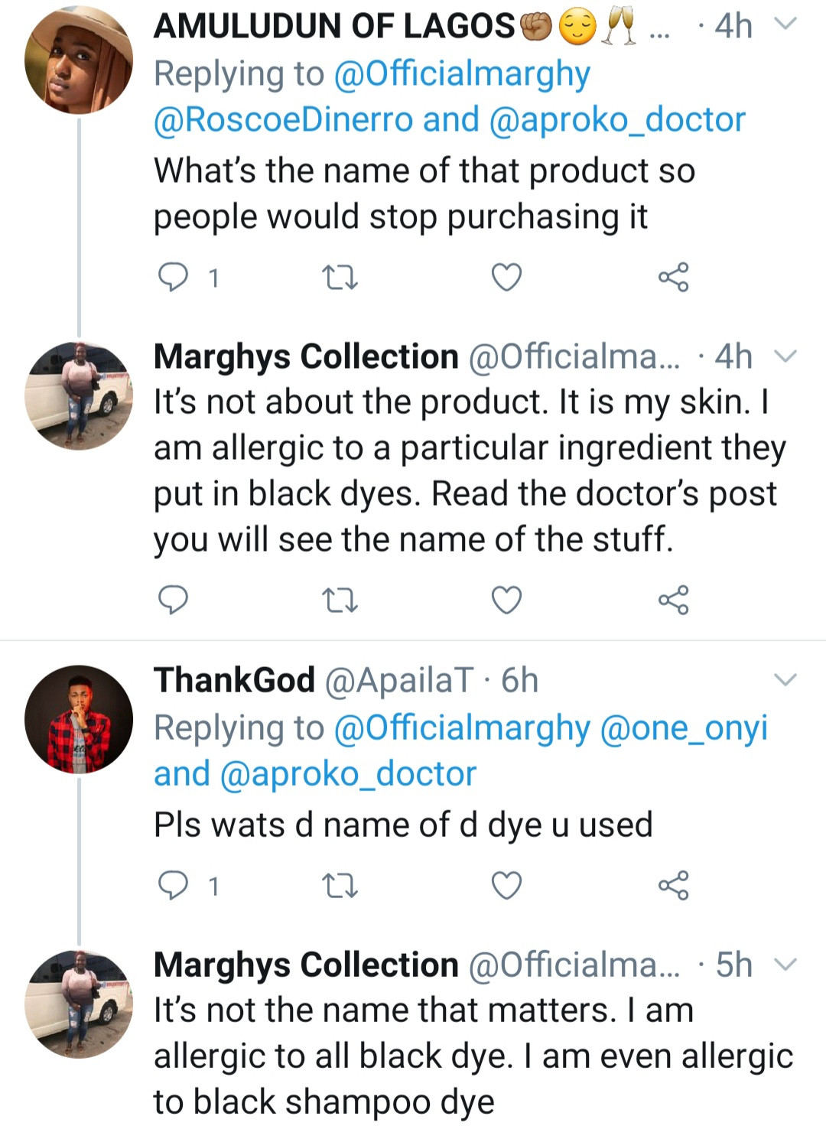Reply to AMULUDUN OF LAGOS's tweet
The width and height of the screenshot is (826, 1126).
pos(173,277)
